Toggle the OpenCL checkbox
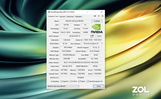This screenshot has height=99, width=161. (61, 81)
